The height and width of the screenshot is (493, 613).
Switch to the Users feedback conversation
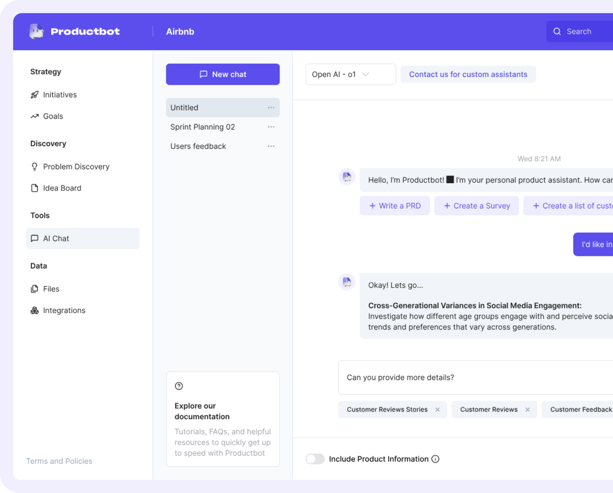(x=198, y=146)
